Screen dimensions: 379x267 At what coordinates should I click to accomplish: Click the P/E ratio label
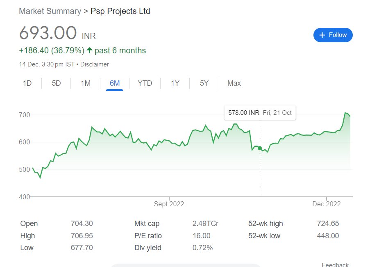[148, 235]
